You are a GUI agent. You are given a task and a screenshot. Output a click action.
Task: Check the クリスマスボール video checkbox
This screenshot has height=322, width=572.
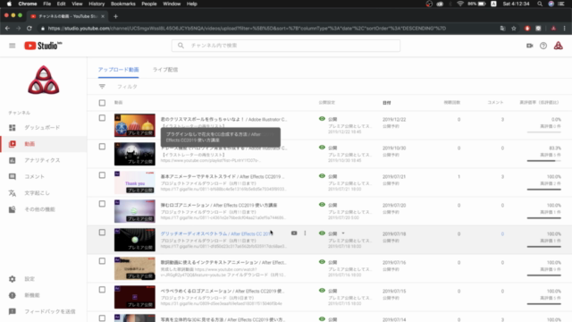click(x=102, y=118)
